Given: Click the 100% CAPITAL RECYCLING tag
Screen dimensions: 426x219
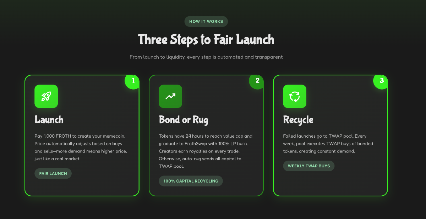Looking at the screenshot, I should pos(191,181).
